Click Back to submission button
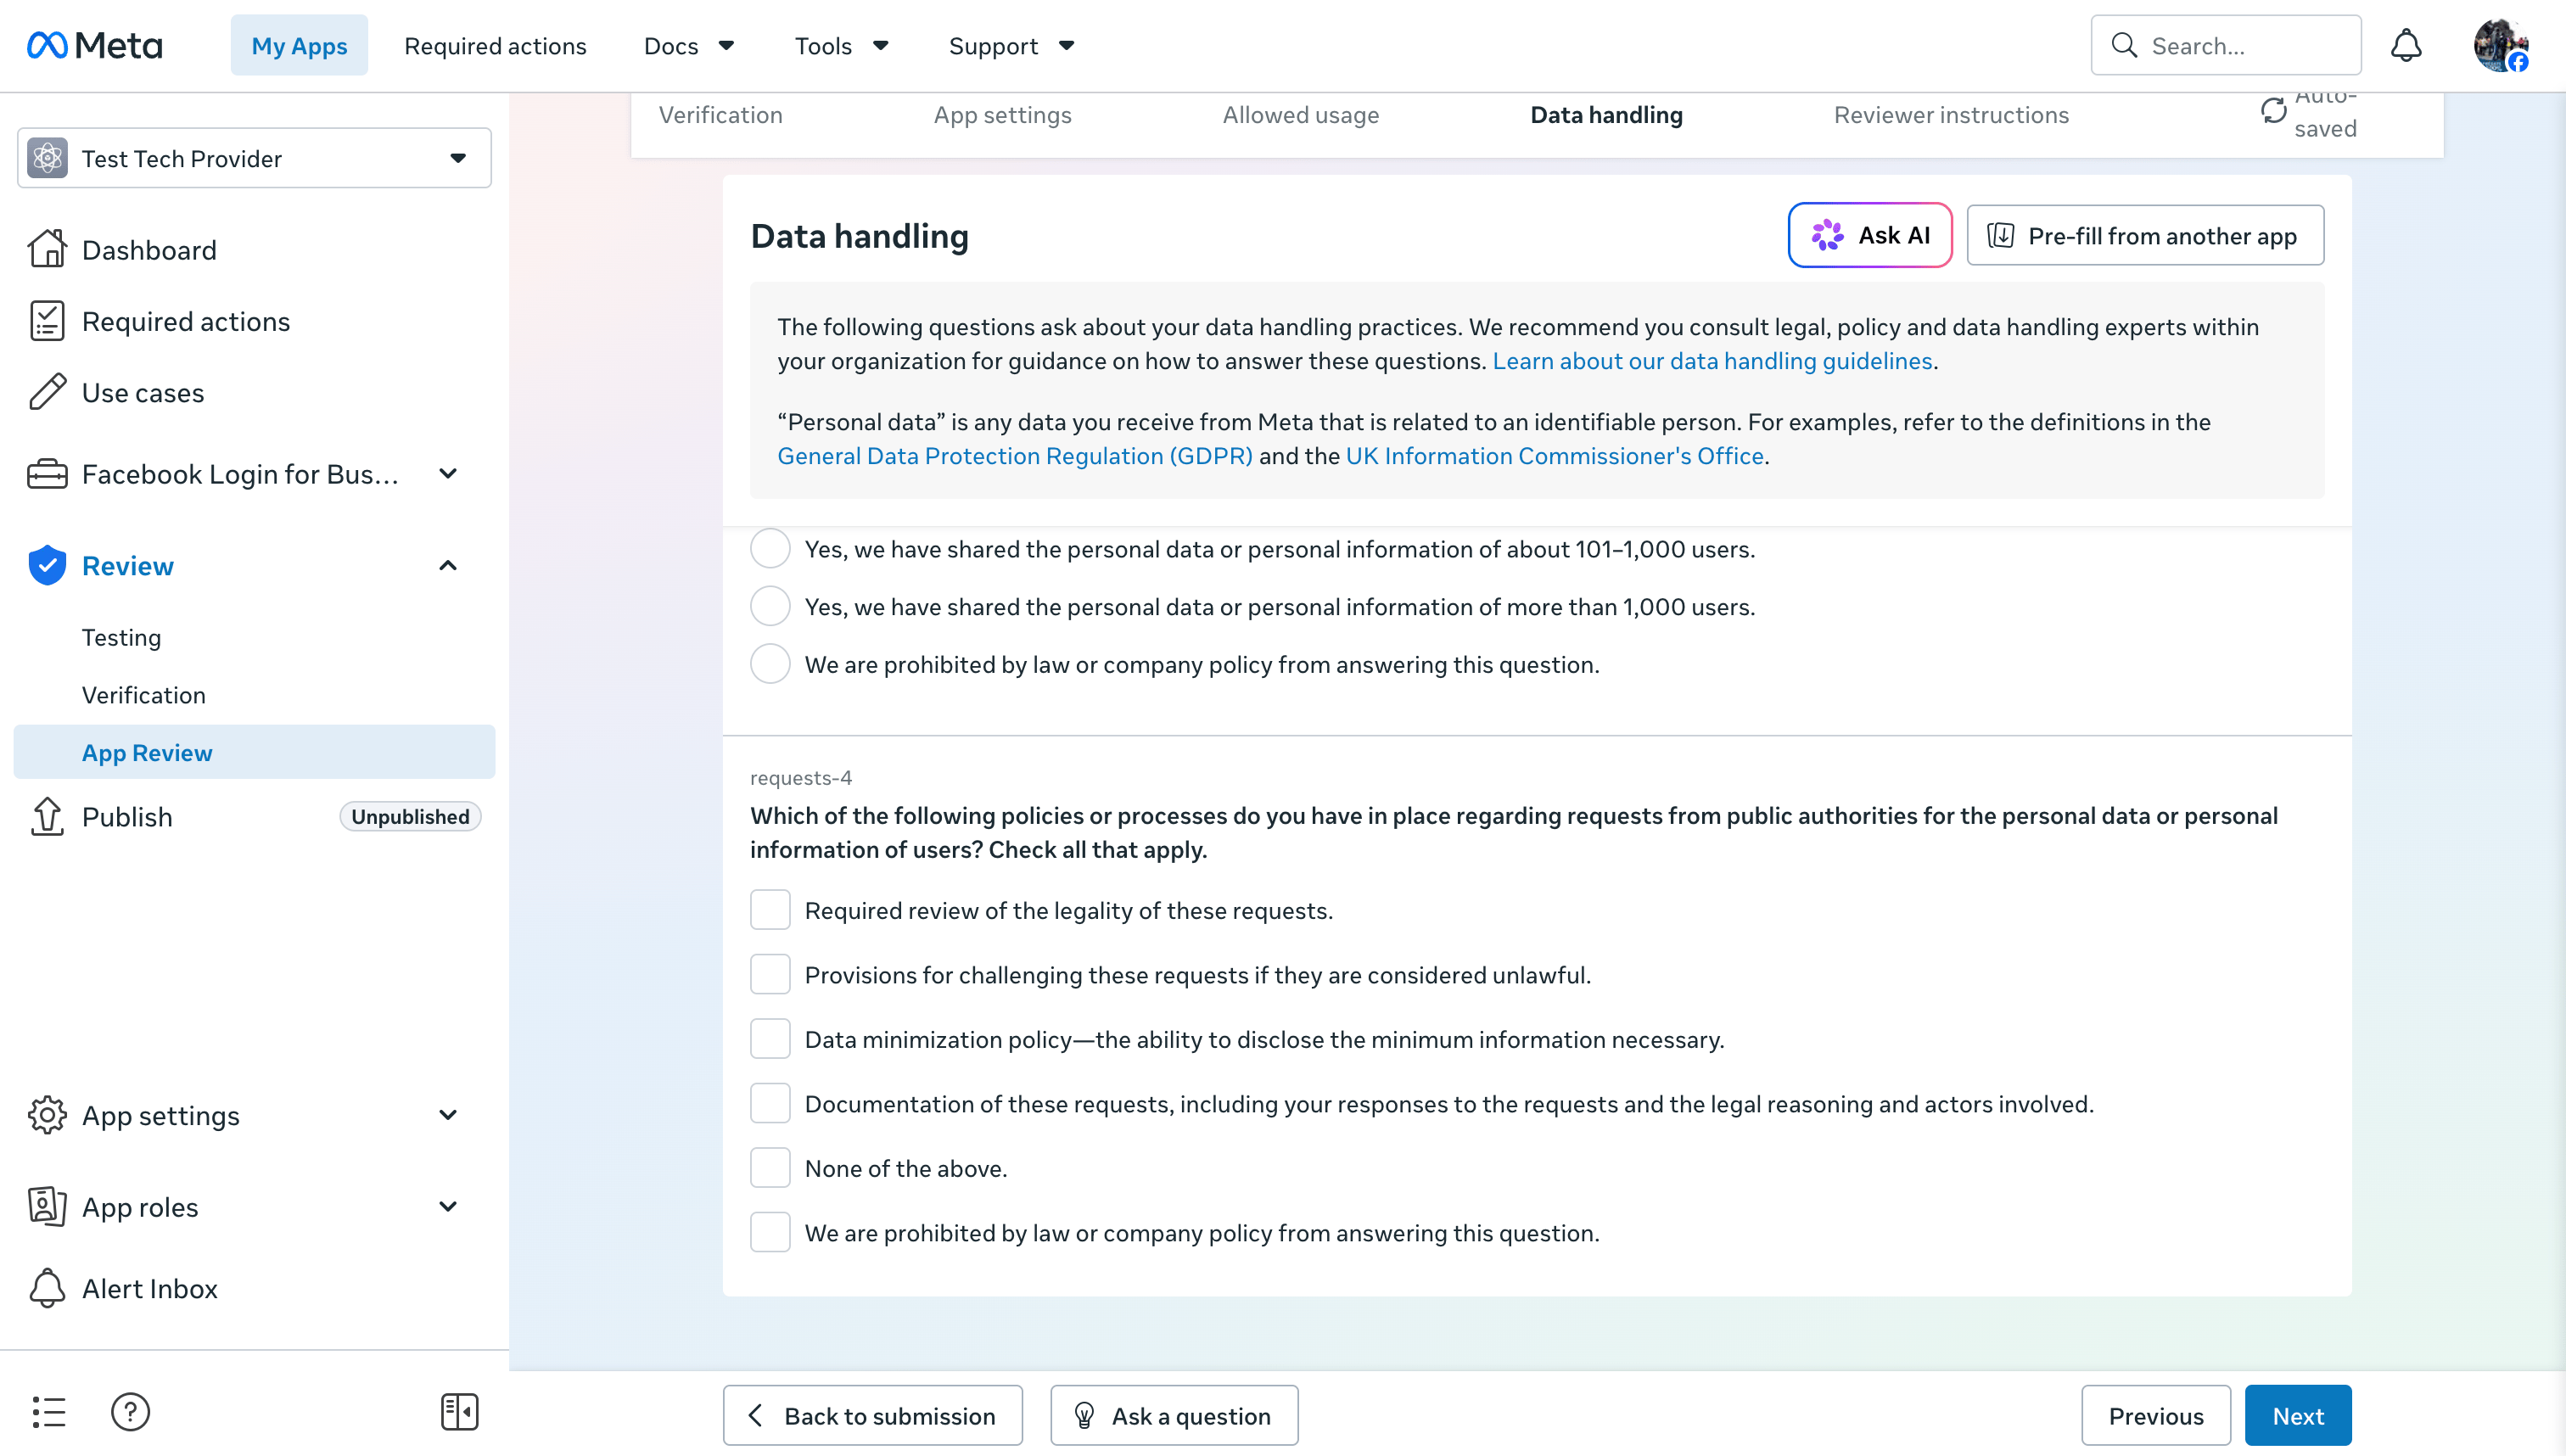 click(x=872, y=1415)
